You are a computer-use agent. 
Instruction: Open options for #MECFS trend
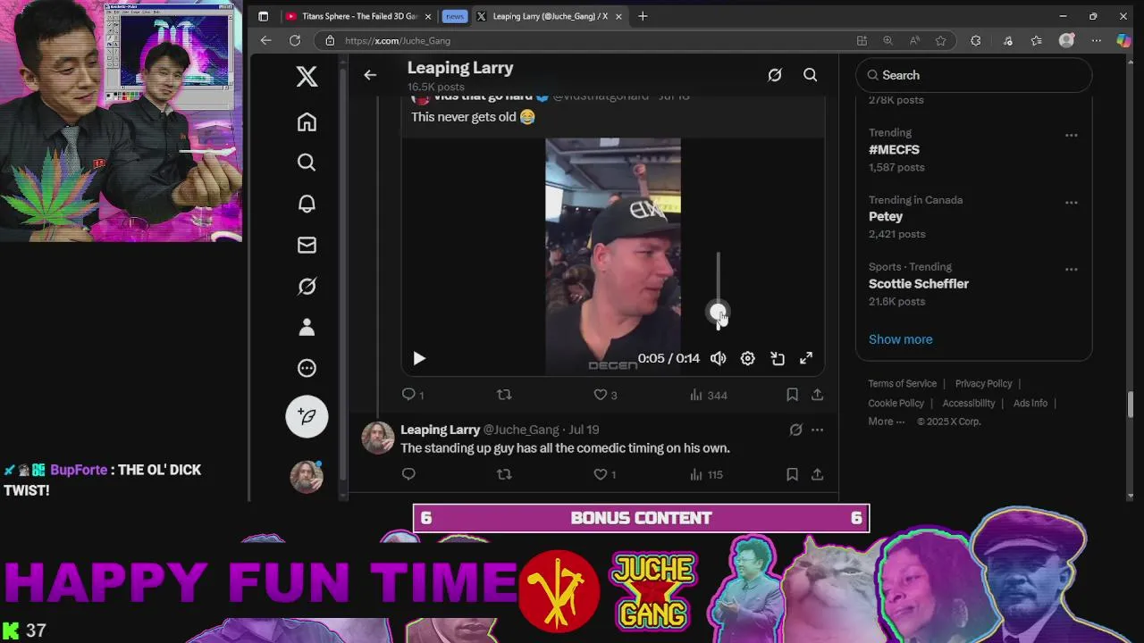coord(1071,135)
